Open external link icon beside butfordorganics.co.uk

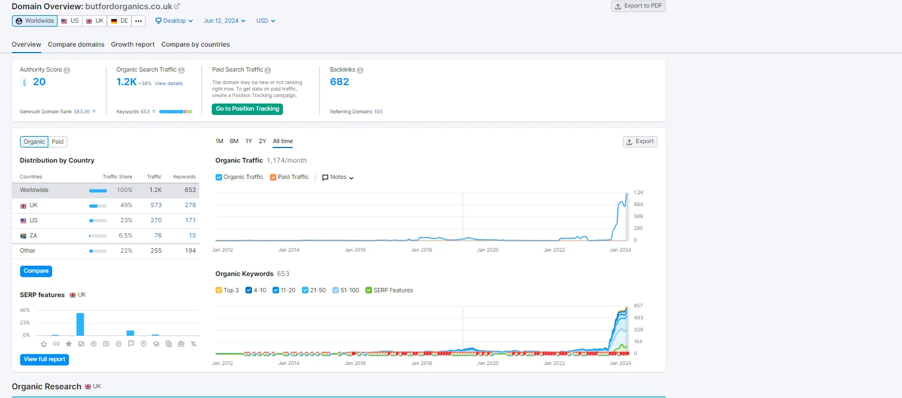[x=177, y=6]
